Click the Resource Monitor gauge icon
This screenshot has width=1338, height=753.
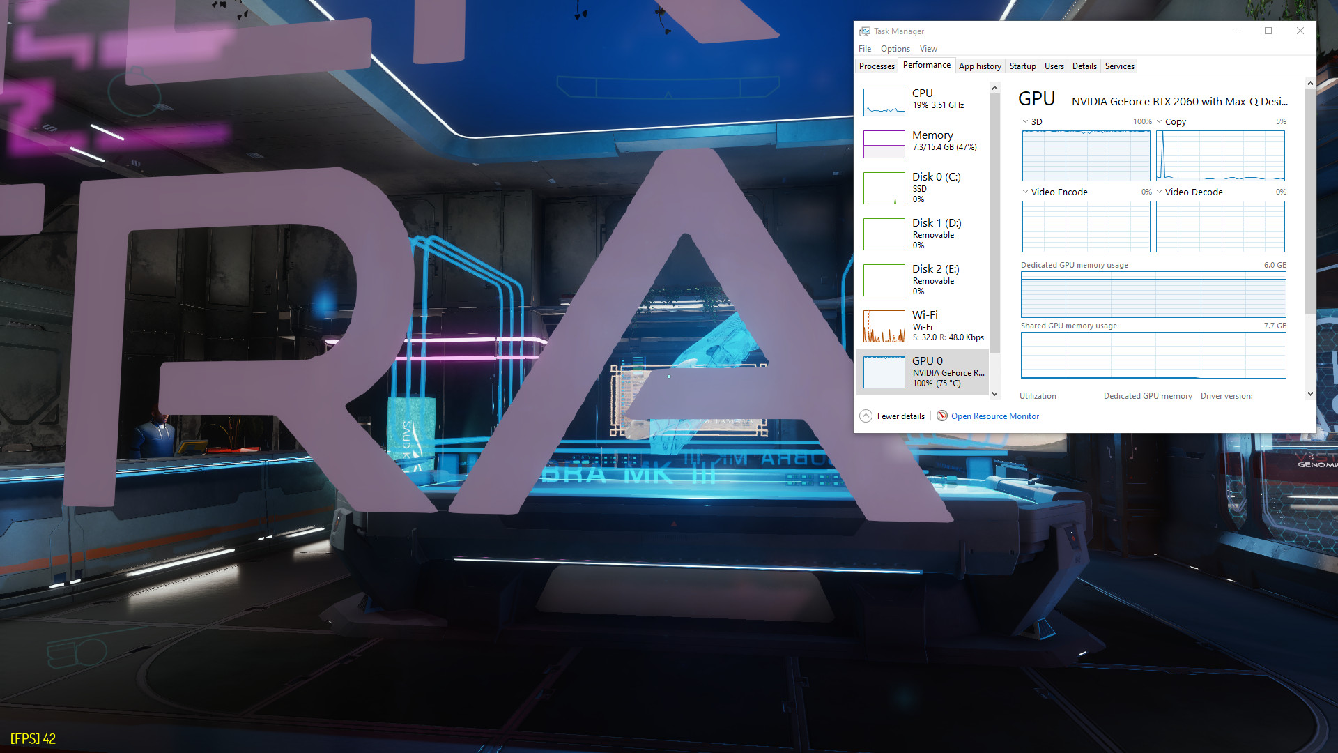point(942,416)
